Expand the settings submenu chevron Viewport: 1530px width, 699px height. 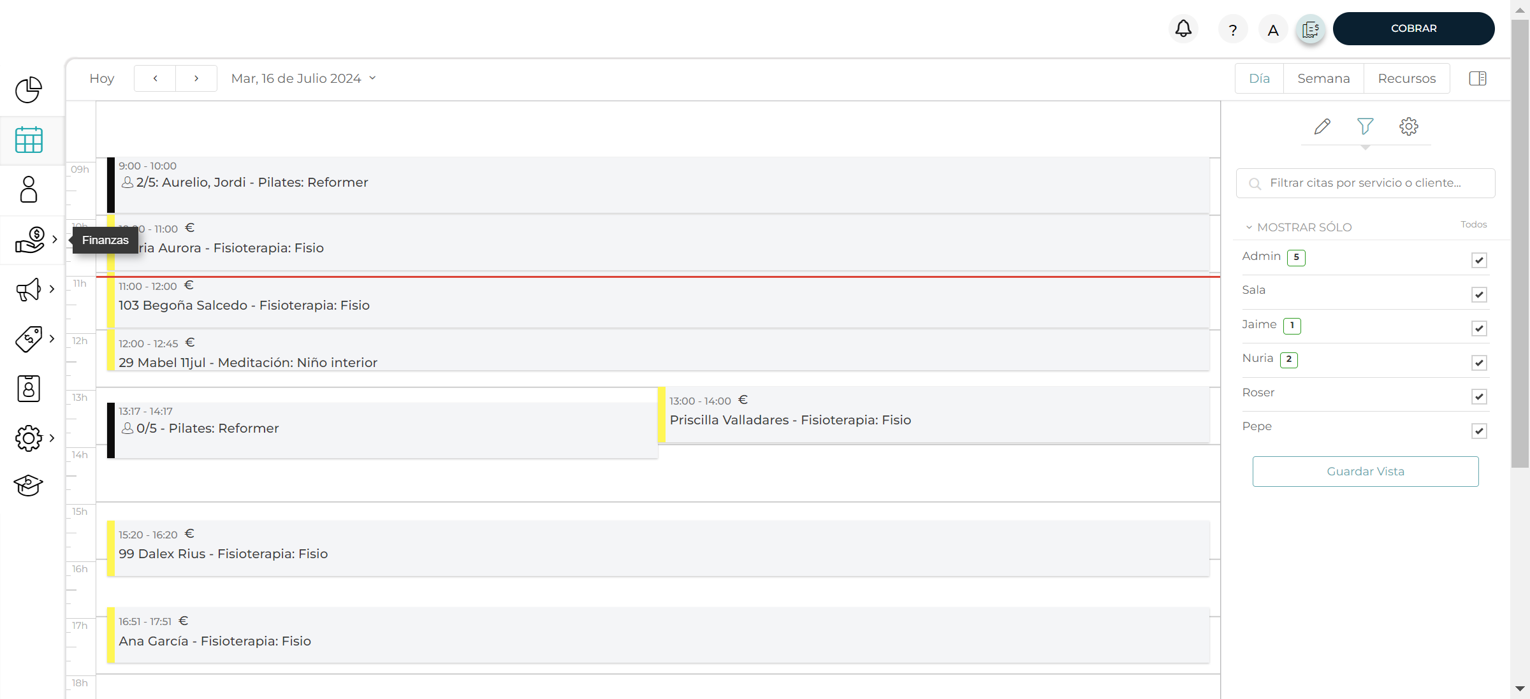click(52, 438)
